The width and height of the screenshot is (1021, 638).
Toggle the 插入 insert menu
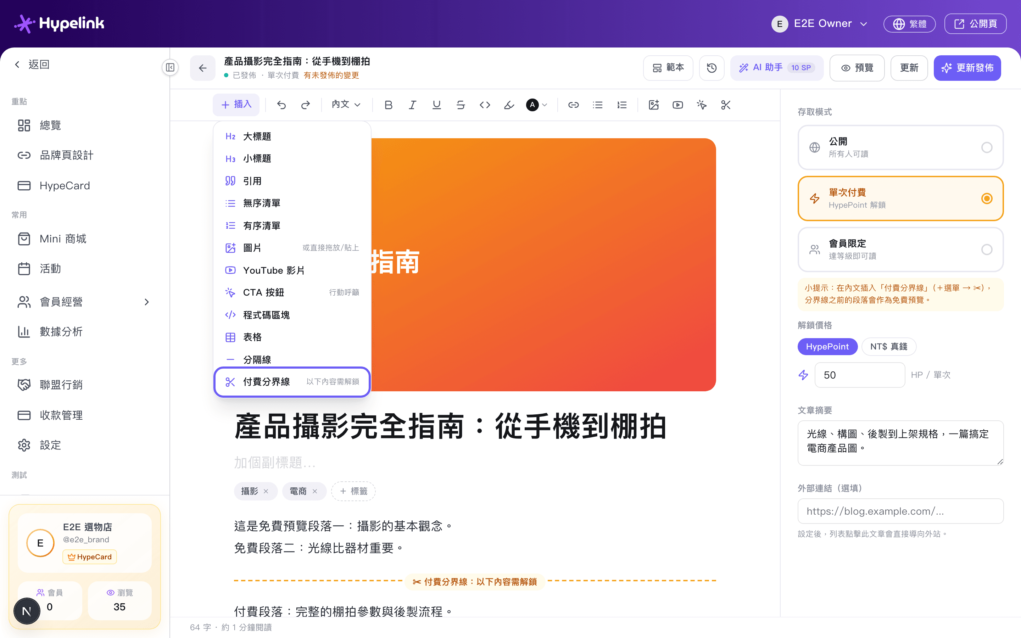click(236, 105)
